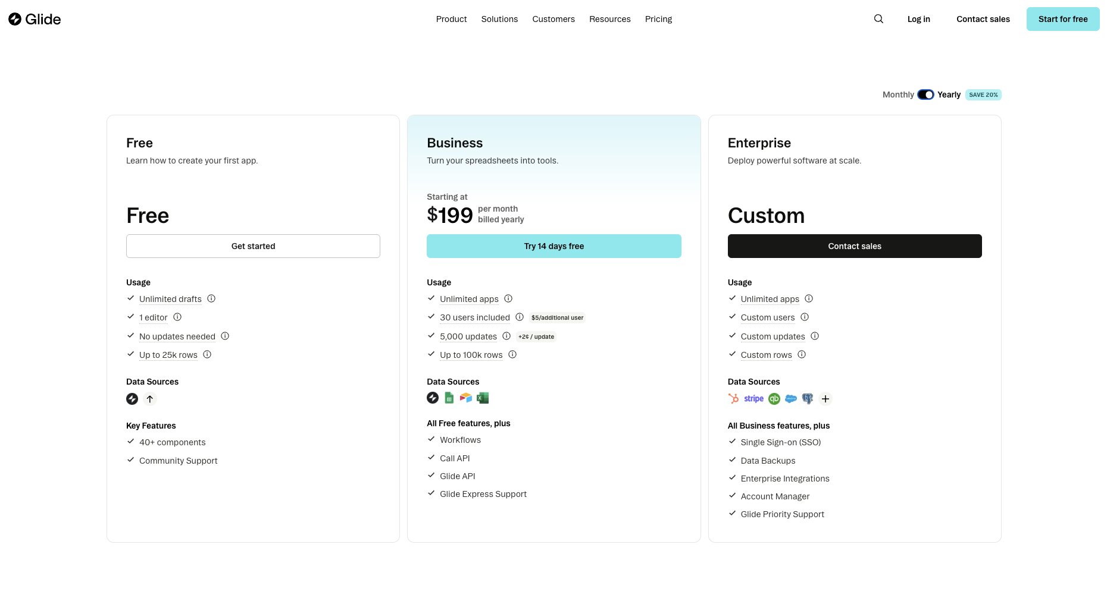Select Yearly billing label
Image resolution: width=1107 pixels, height=598 pixels.
[x=949, y=95]
